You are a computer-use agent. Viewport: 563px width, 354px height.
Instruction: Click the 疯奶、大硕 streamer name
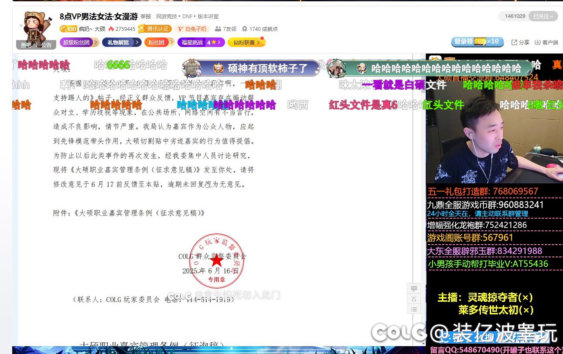tap(92, 29)
